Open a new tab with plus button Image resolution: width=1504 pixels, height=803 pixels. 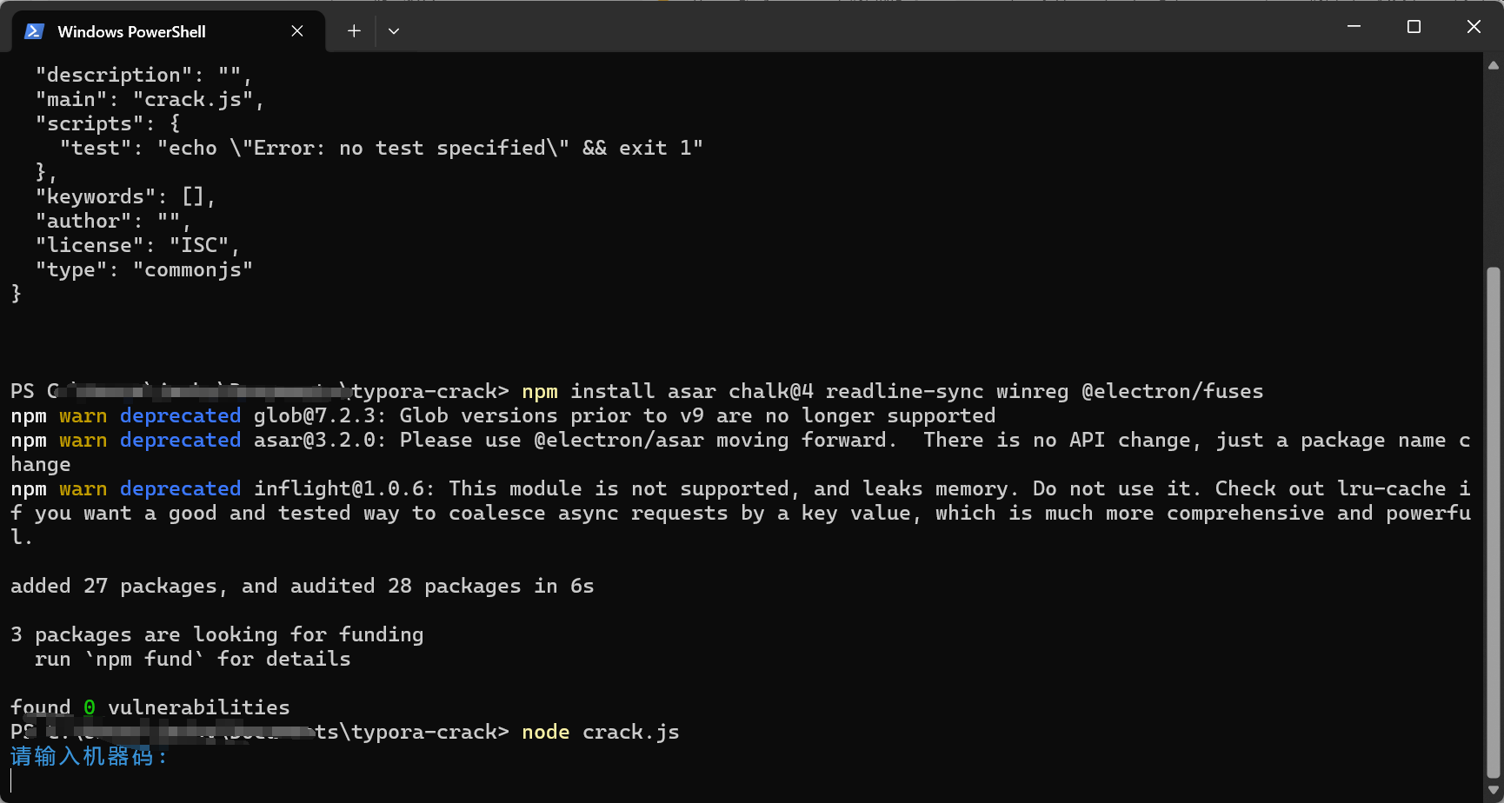coord(354,31)
